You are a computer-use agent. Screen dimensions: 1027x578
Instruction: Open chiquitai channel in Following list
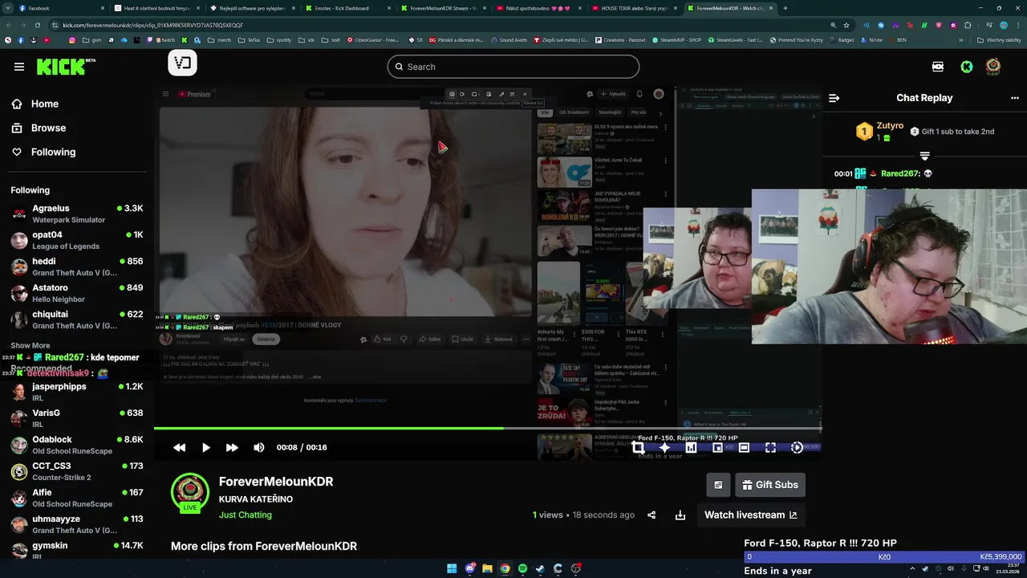coord(77,320)
